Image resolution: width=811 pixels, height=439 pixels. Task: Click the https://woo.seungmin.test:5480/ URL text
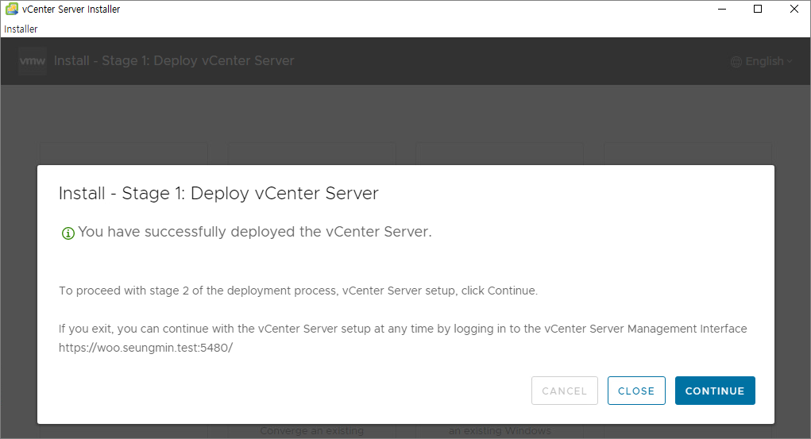pyautogui.click(x=146, y=348)
